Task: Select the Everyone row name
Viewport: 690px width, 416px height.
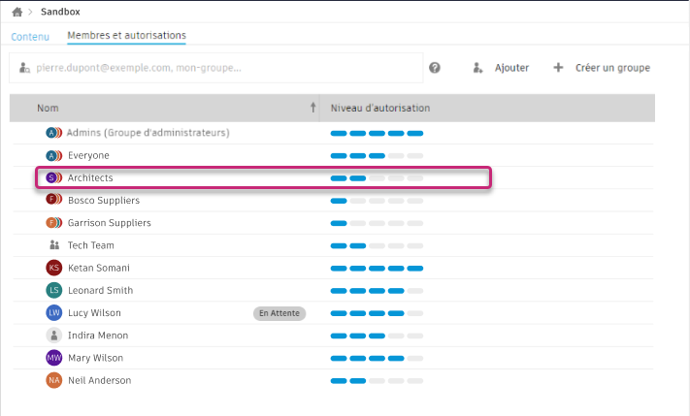Action: pos(88,155)
